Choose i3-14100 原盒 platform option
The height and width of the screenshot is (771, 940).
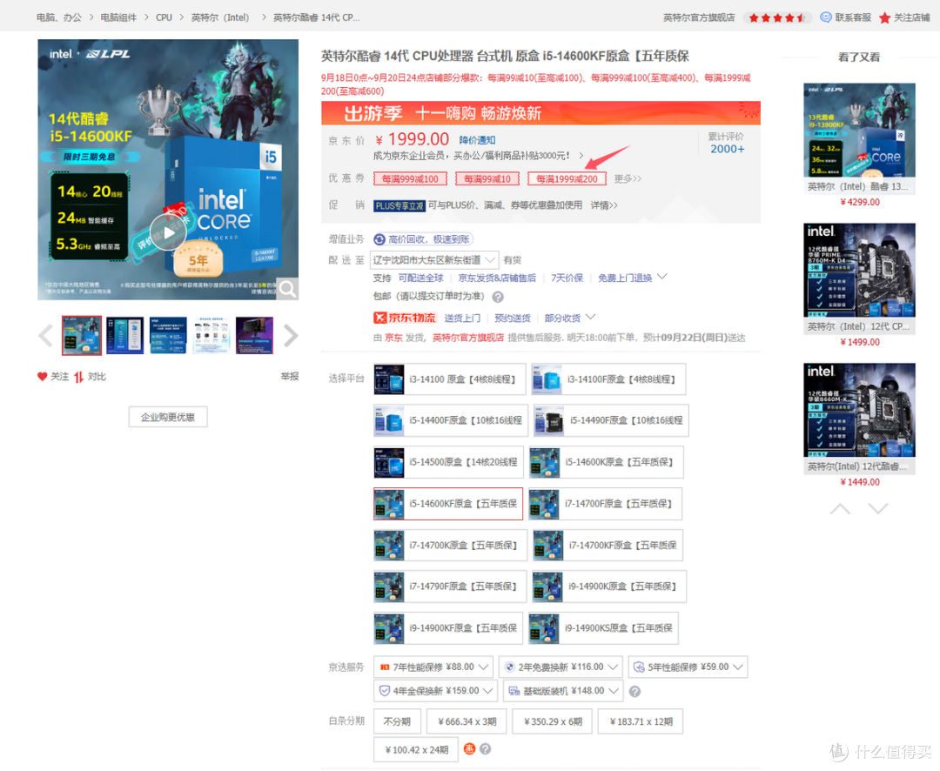tap(450, 379)
